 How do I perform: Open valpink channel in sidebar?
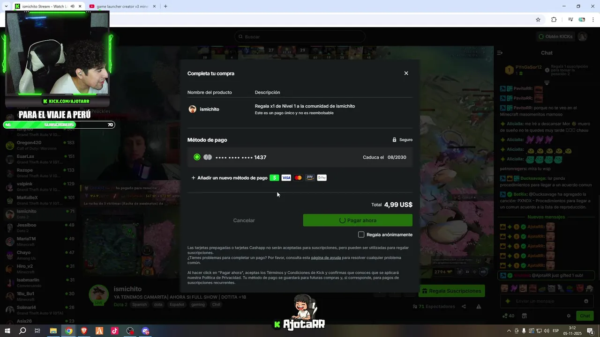click(x=40, y=186)
